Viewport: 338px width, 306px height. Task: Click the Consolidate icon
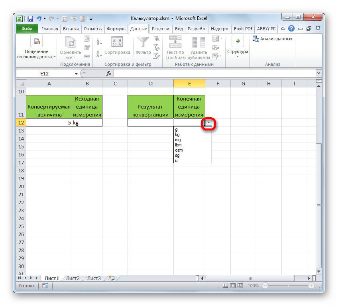216,47
